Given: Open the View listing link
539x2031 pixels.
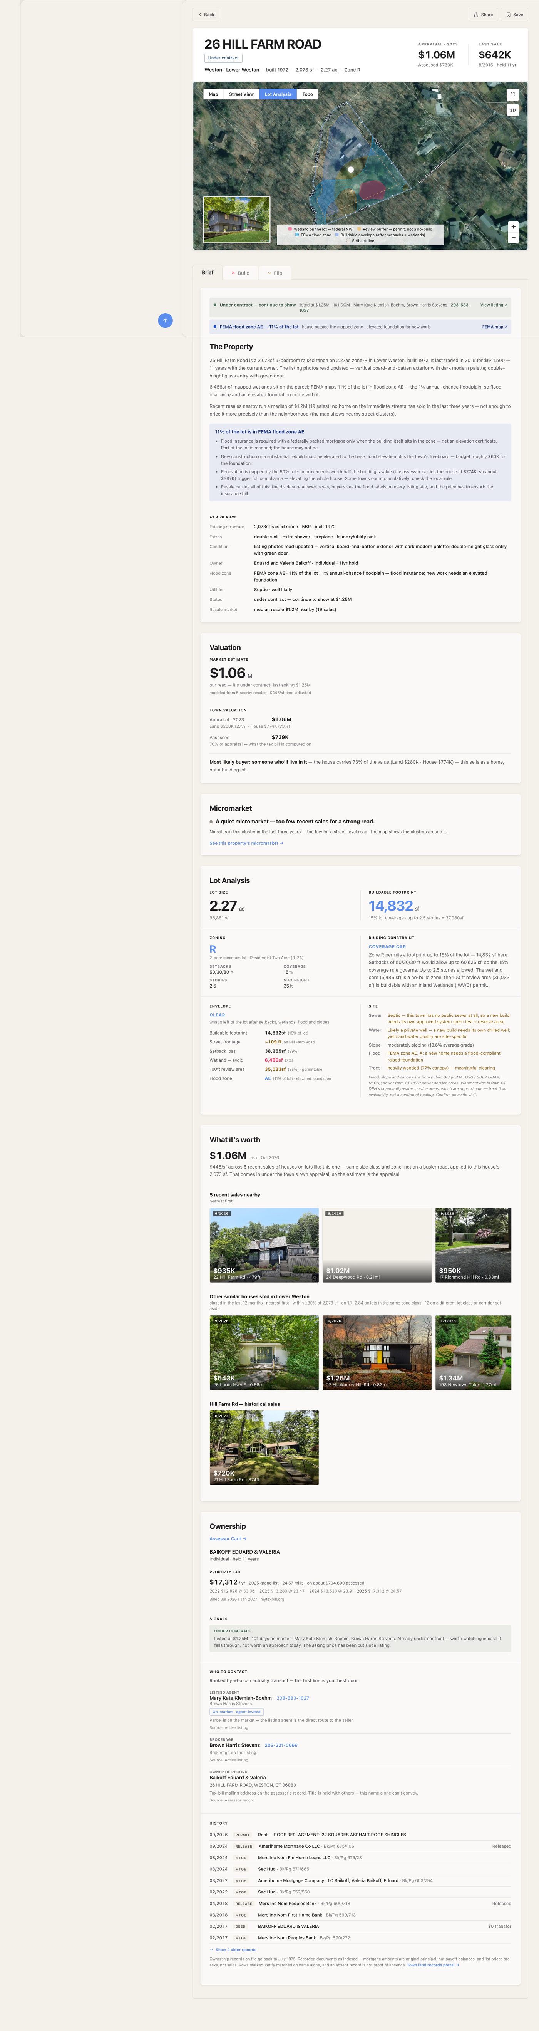Looking at the screenshot, I should 494,304.
